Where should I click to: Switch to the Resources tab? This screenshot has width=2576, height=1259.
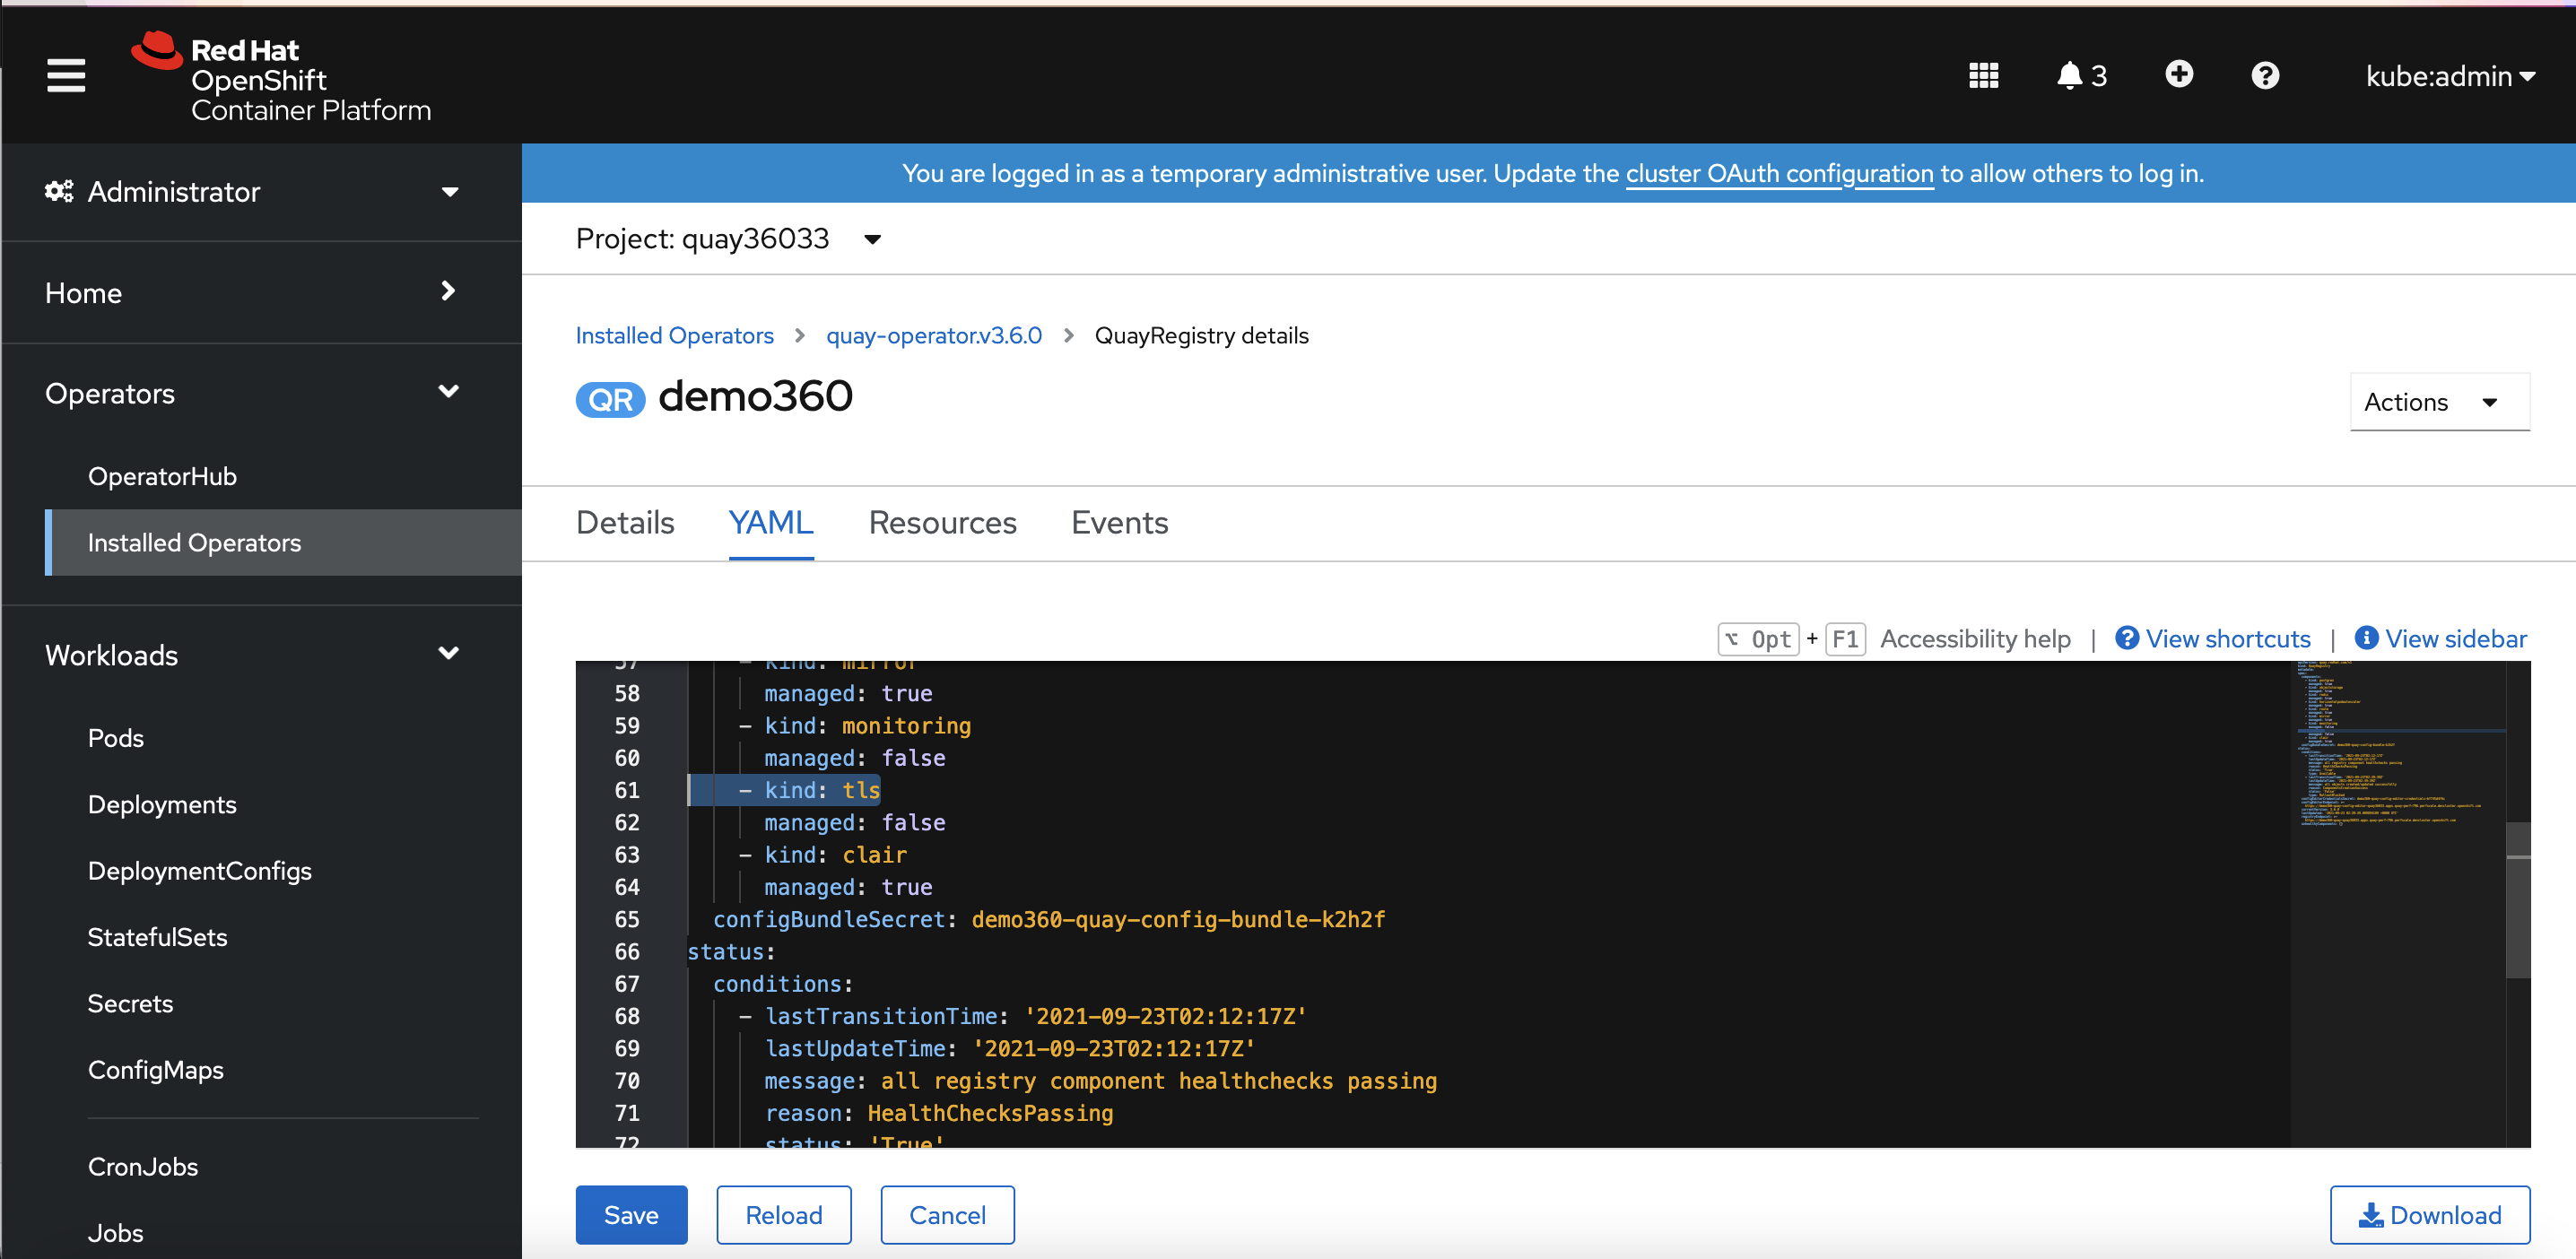[941, 522]
